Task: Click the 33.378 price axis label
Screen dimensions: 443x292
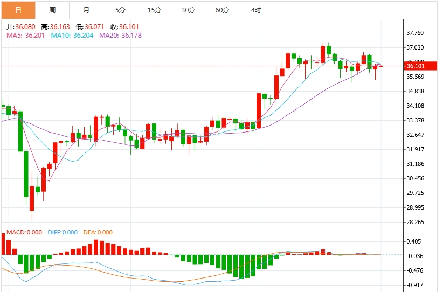Action: (415, 120)
